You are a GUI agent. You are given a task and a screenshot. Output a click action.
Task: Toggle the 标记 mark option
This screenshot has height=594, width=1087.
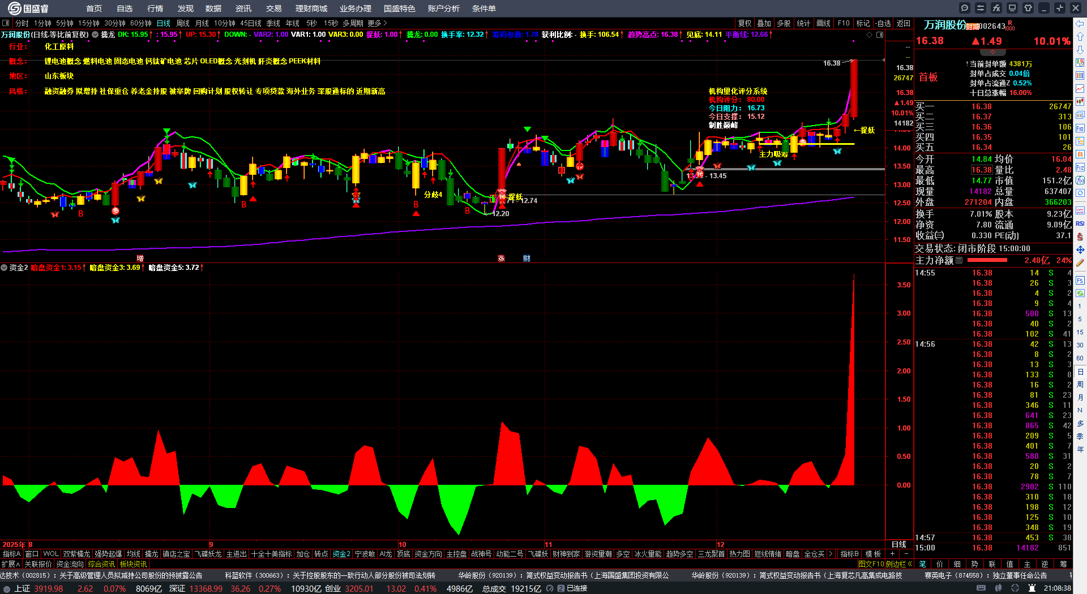coord(863,23)
